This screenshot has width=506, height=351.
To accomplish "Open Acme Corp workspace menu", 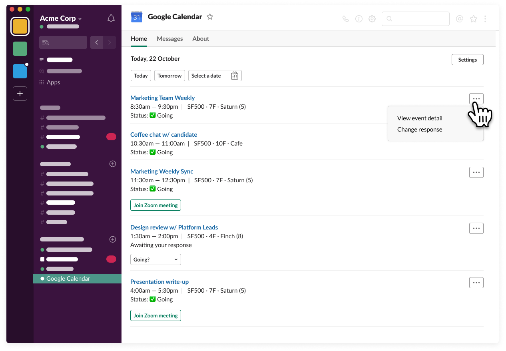I will pyautogui.click(x=61, y=18).
